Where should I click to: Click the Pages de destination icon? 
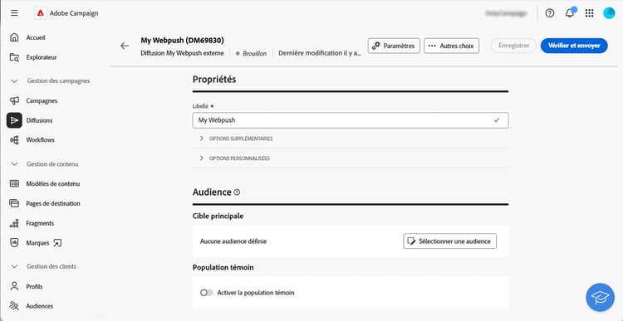pos(14,203)
